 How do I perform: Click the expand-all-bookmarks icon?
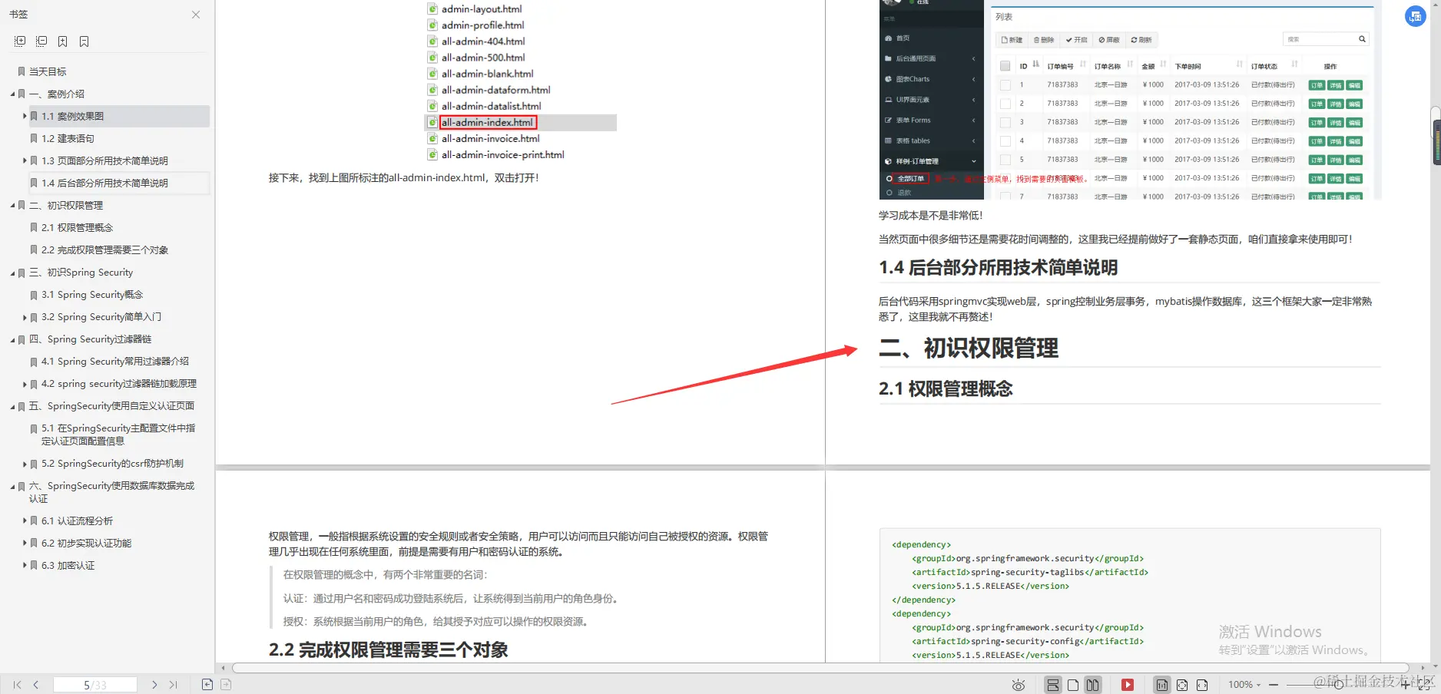pos(20,41)
